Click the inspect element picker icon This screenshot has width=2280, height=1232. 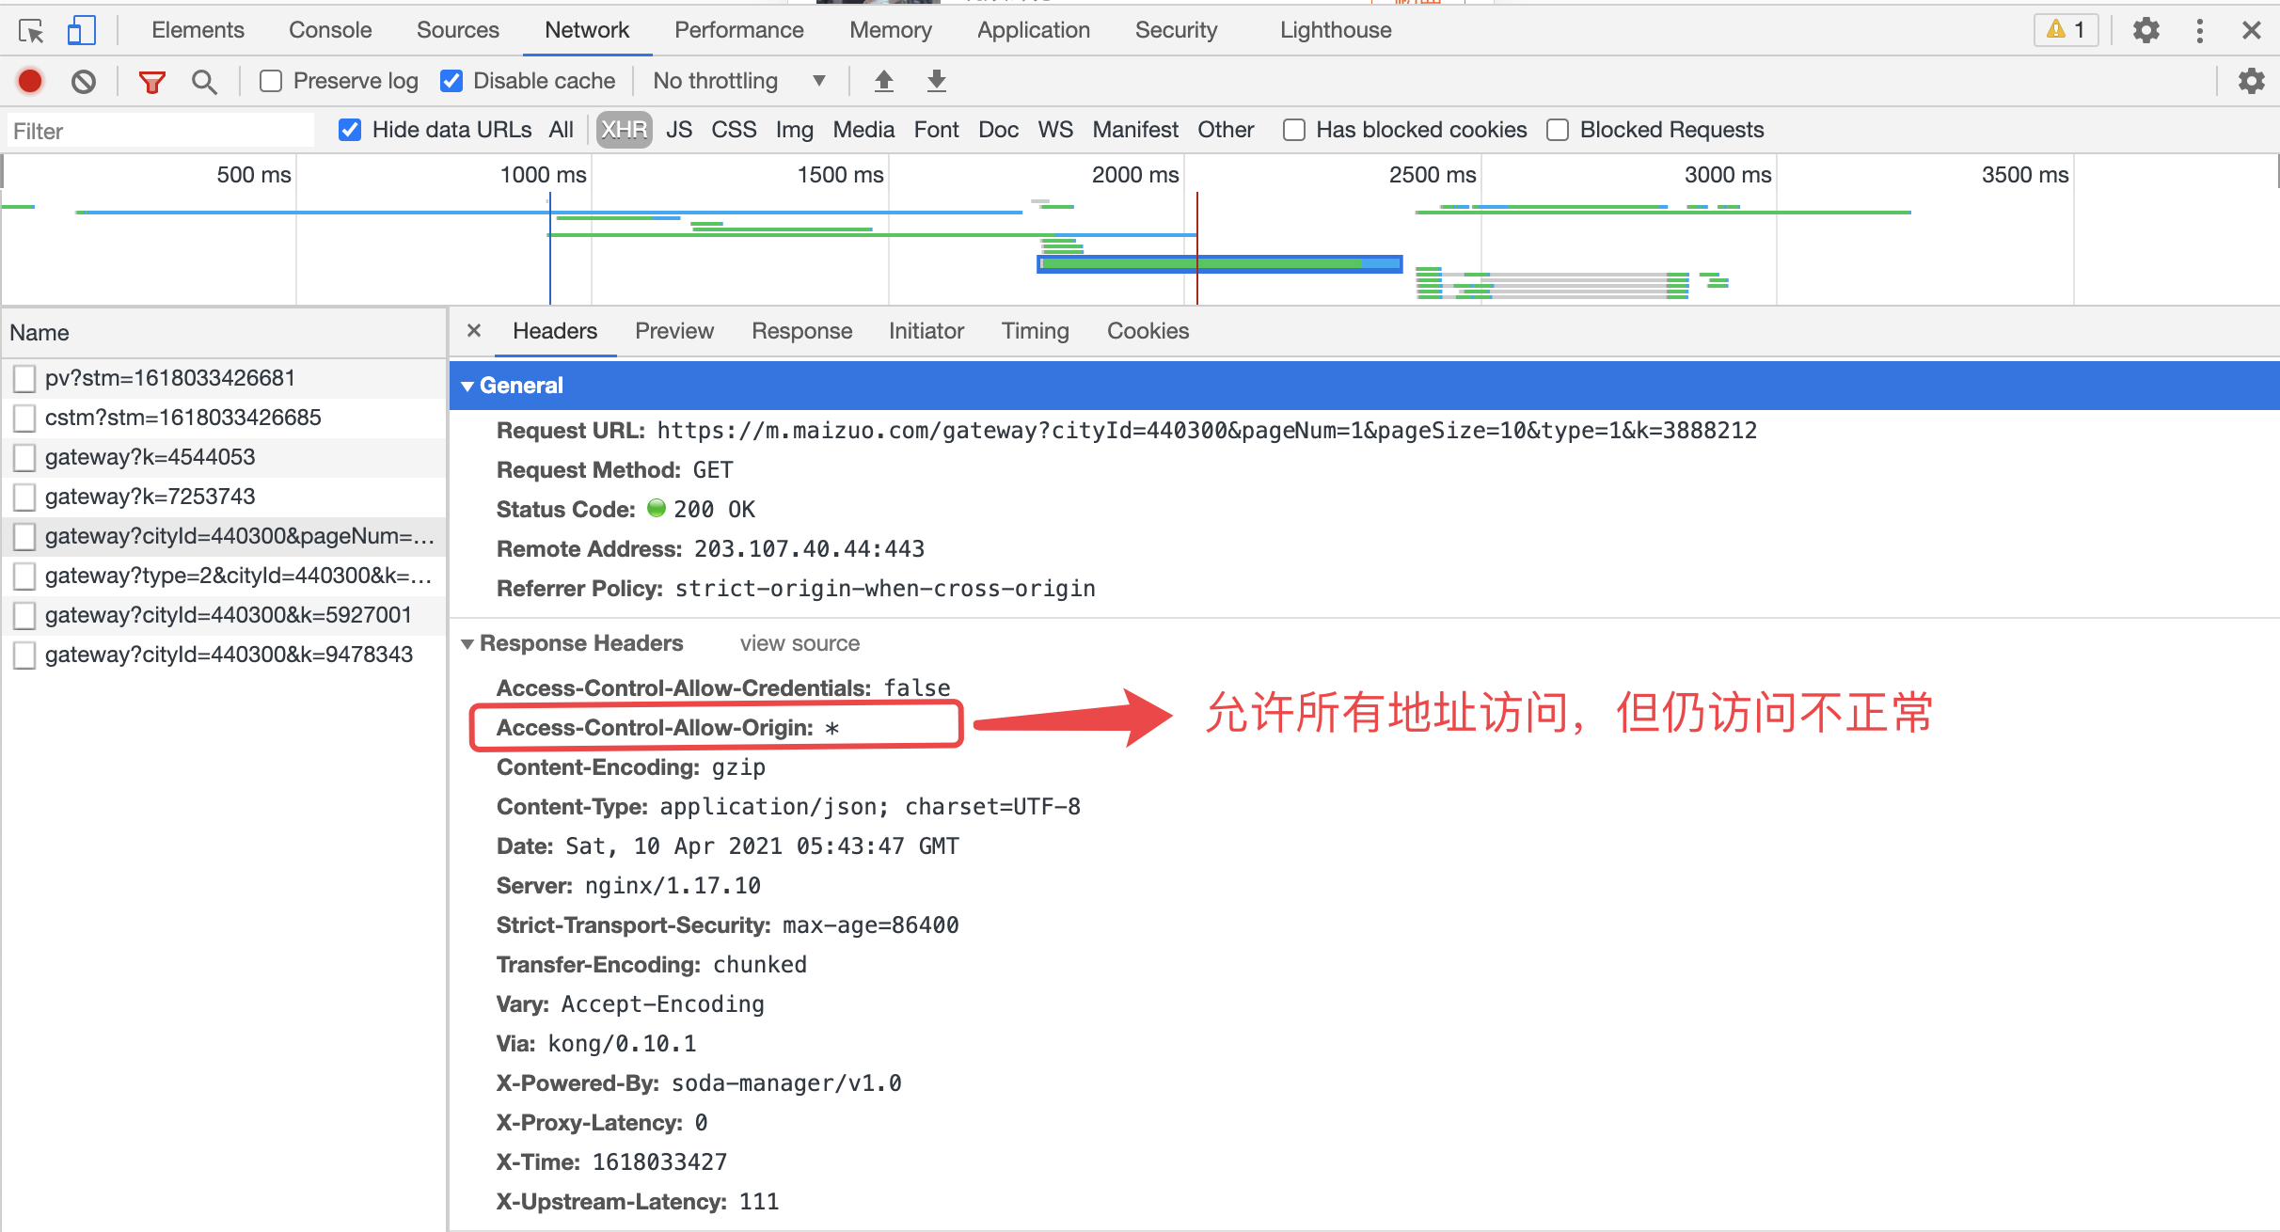coord(31,31)
